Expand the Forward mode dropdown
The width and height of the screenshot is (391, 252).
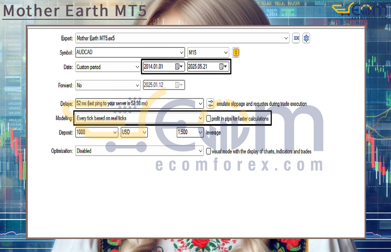(137, 85)
